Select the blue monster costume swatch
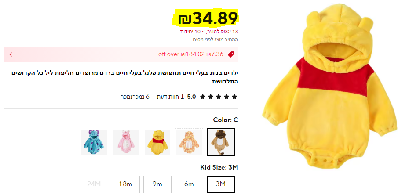The image size is (398, 195). (94, 142)
